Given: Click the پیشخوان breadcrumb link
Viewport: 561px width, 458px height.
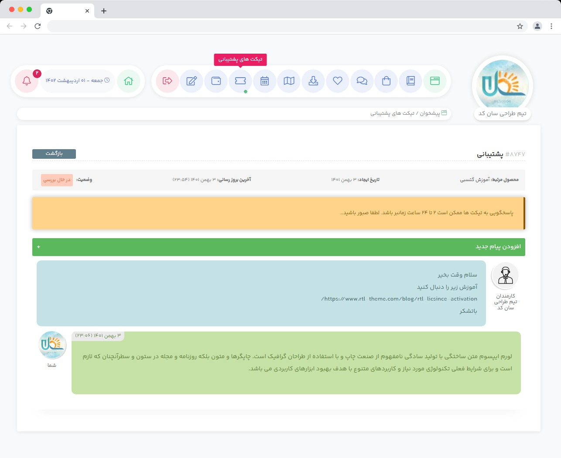Looking at the screenshot, I should point(430,113).
